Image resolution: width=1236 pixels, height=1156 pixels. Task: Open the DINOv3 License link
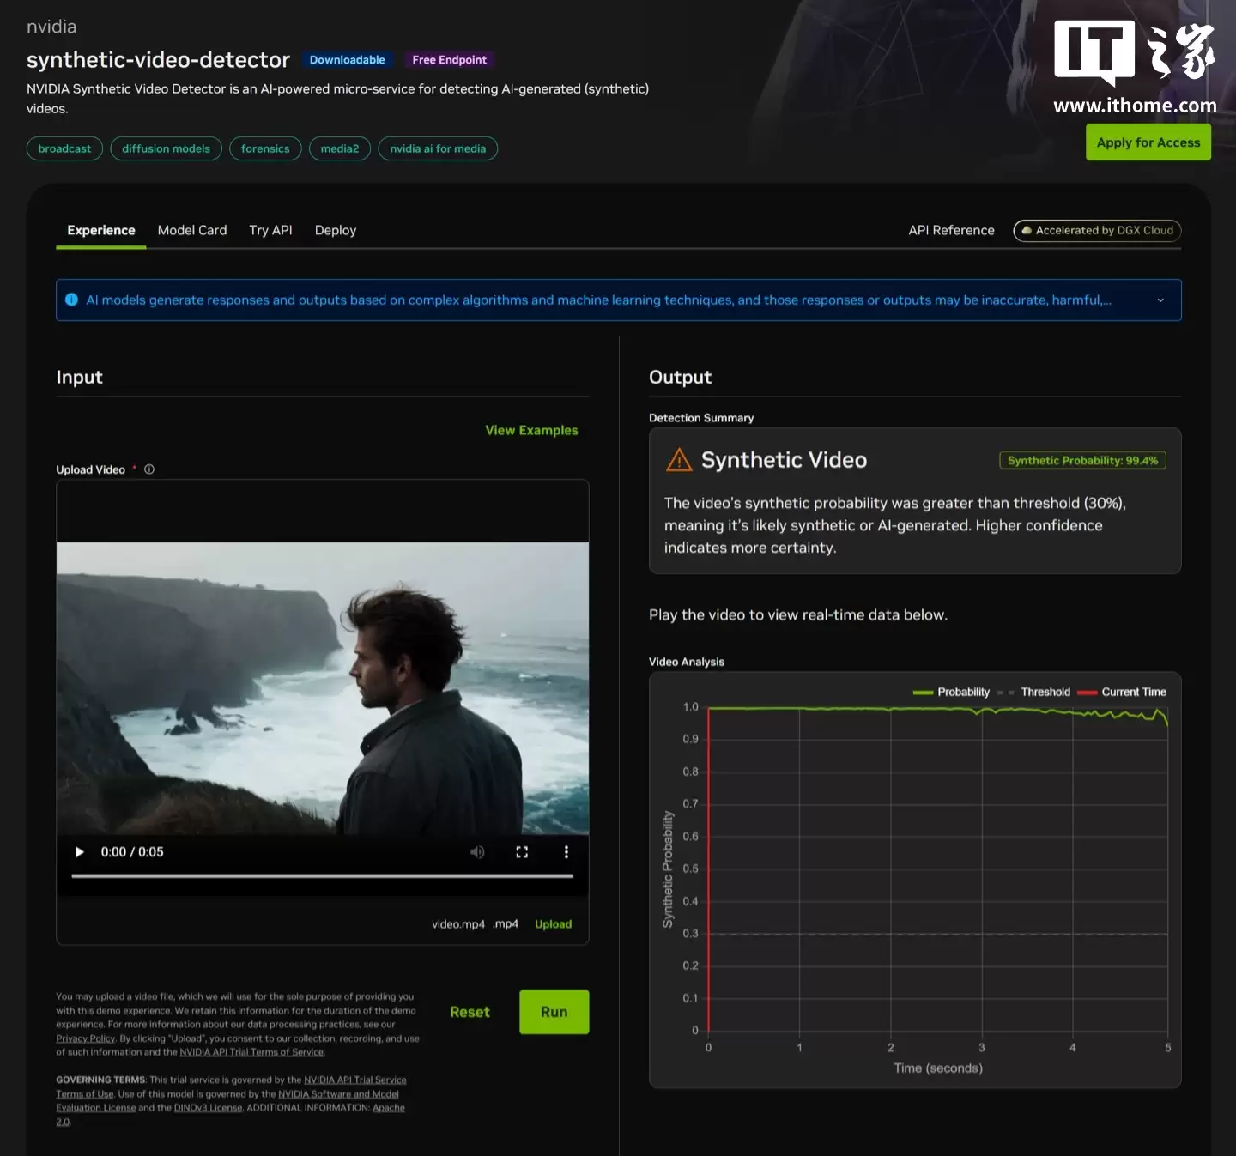[x=208, y=1108]
